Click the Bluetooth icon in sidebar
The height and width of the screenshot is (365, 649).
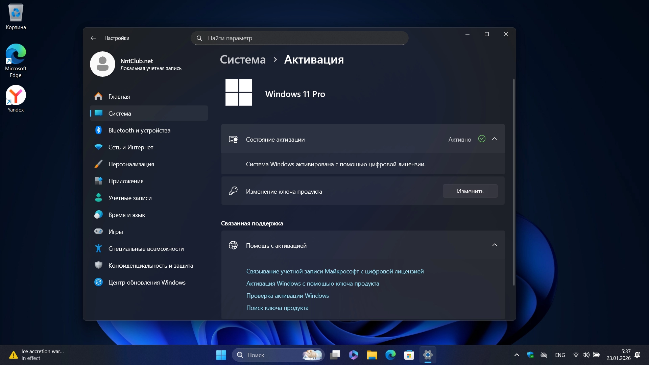98,130
